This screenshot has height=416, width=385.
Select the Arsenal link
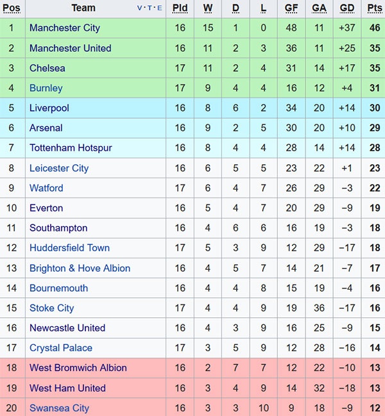(x=46, y=128)
